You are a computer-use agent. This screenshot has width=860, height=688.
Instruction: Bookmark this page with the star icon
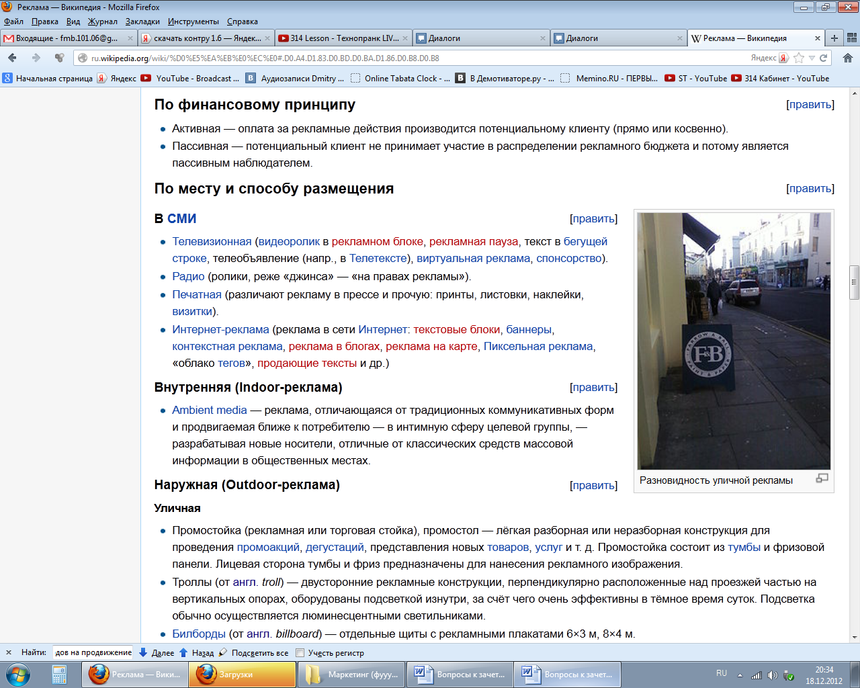pos(799,58)
